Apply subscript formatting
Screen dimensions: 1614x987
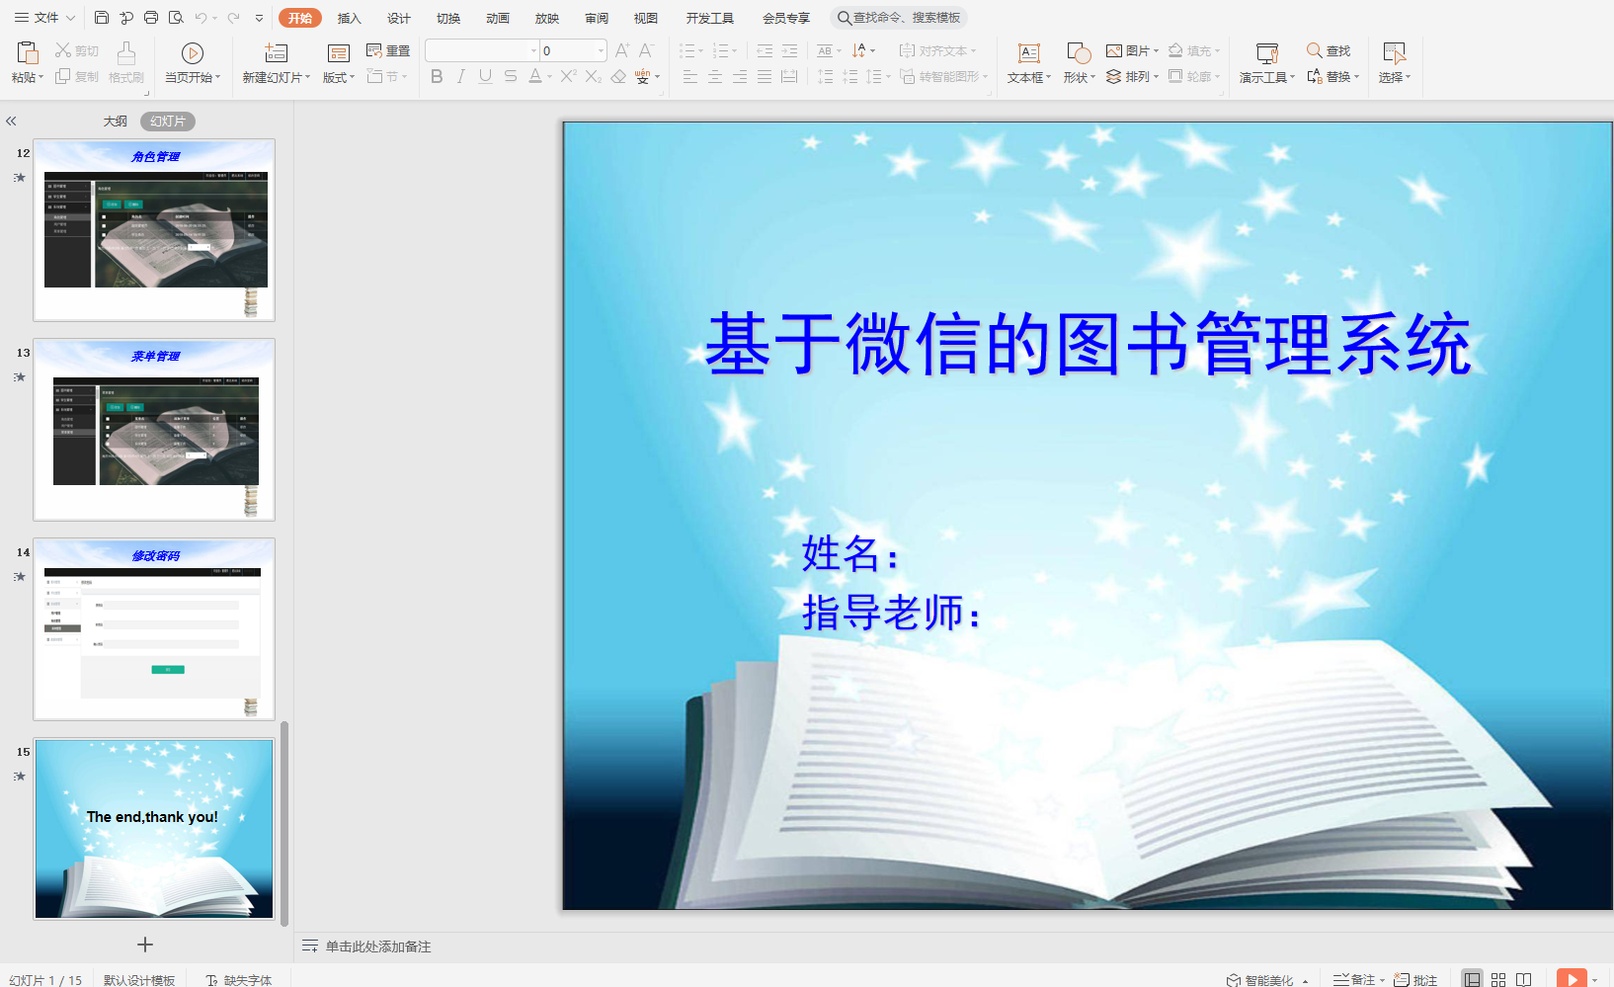(x=593, y=76)
